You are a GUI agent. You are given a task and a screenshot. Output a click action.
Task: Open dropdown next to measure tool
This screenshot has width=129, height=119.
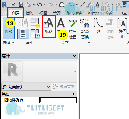[x=77, y=5]
